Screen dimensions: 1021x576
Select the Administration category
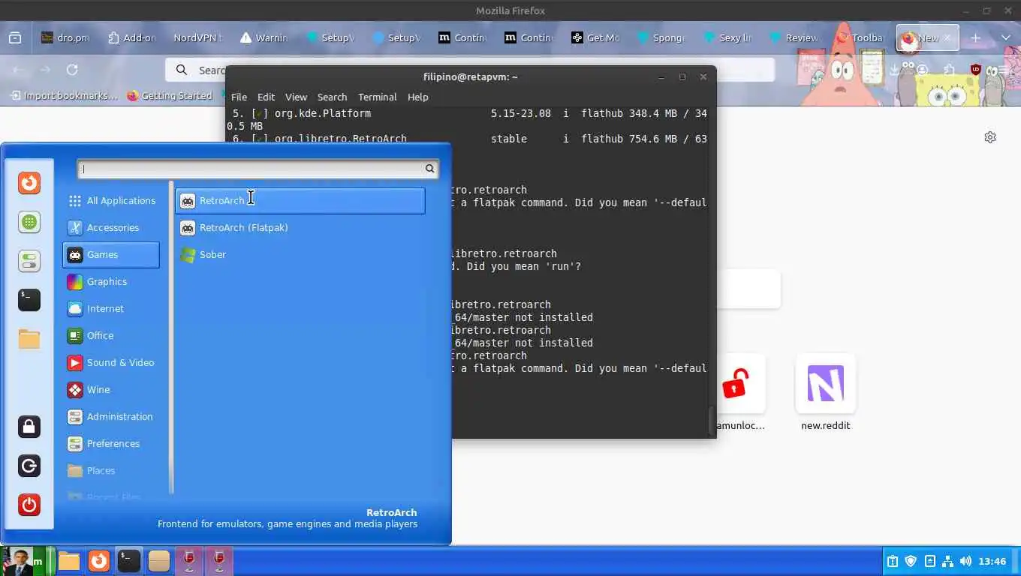point(111,416)
